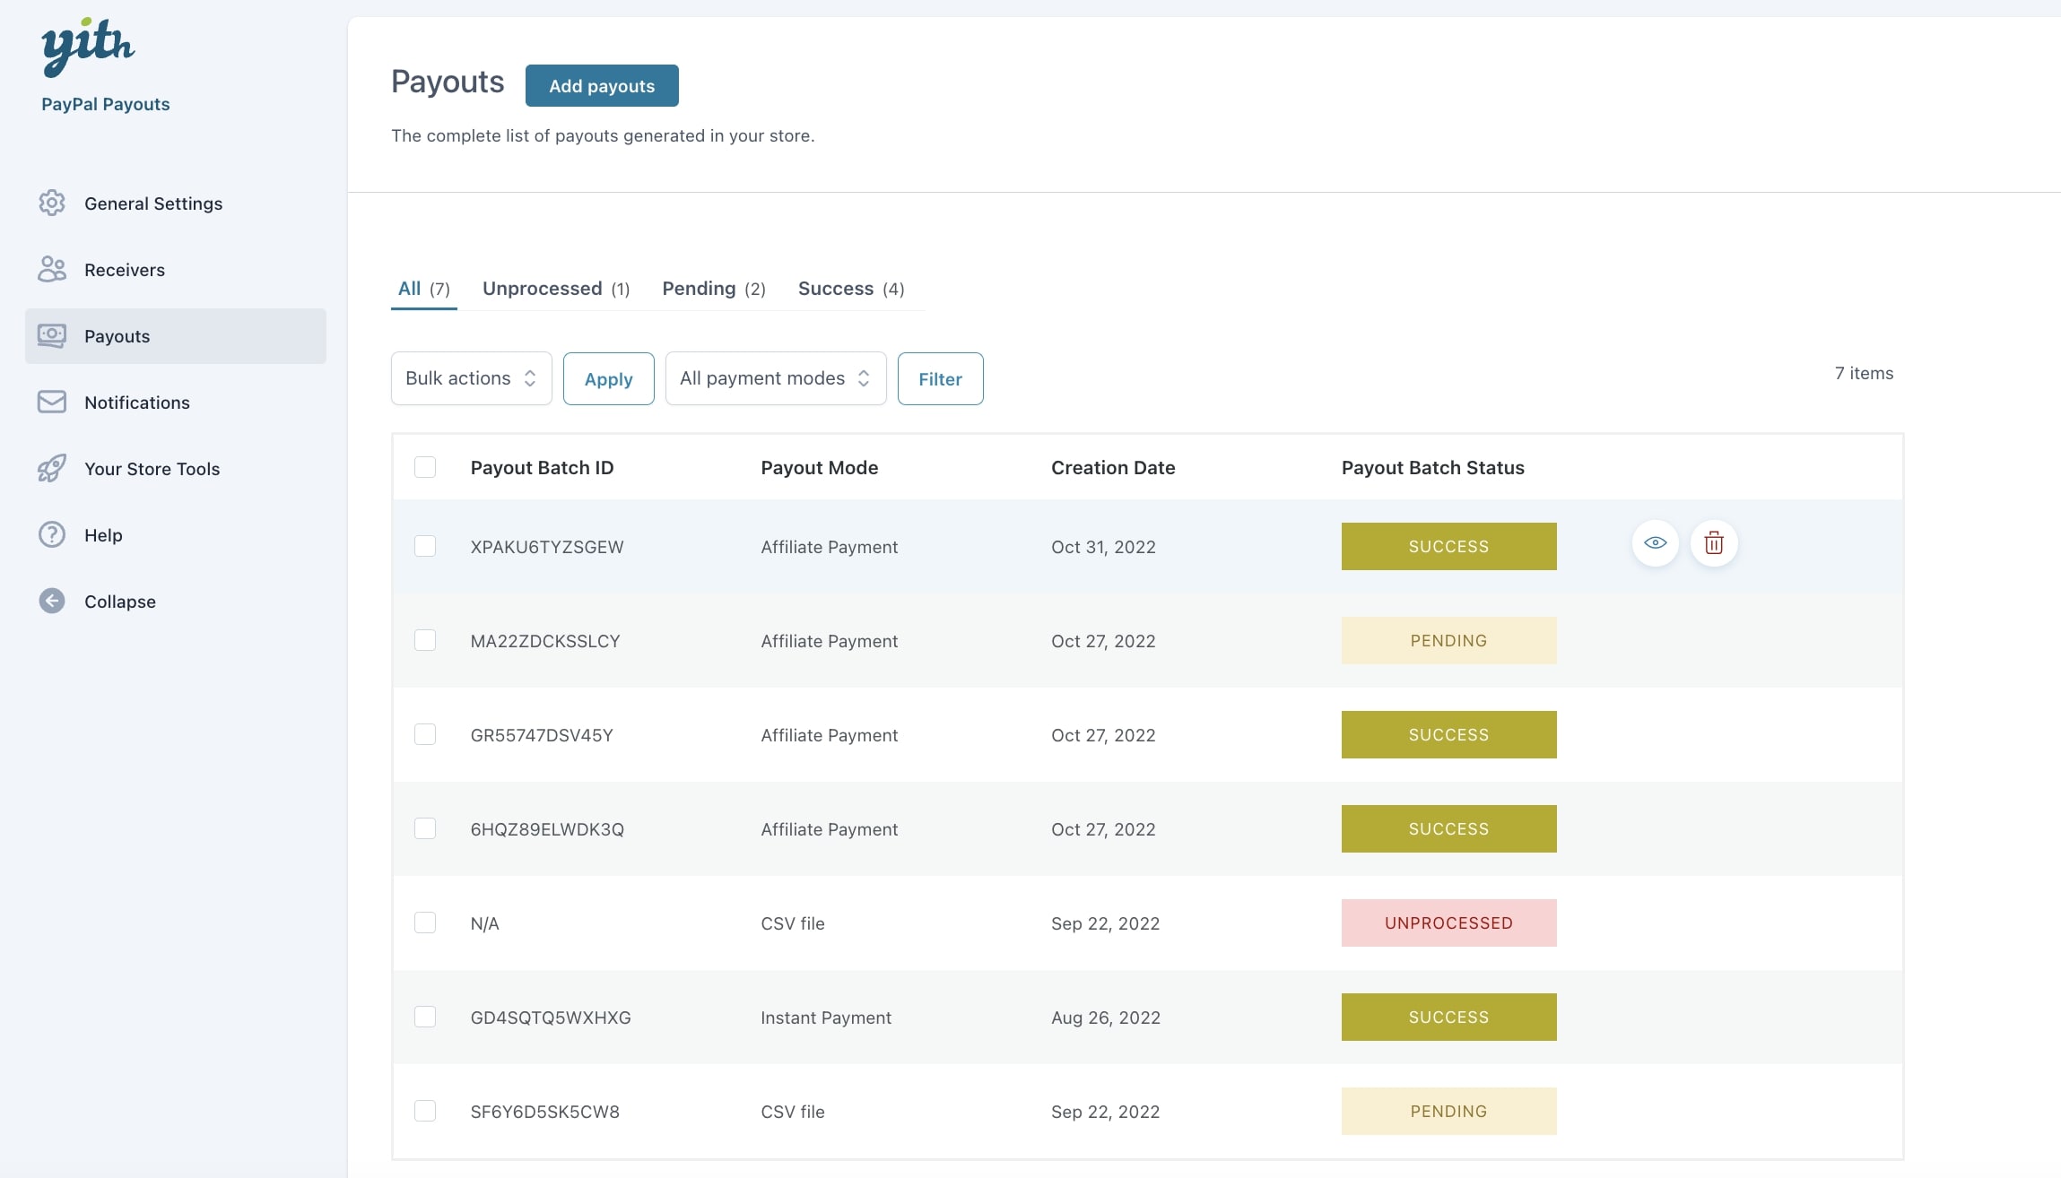This screenshot has width=2061, height=1178.
Task: Click the Filter button
Action: pyautogui.click(x=940, y=378)
